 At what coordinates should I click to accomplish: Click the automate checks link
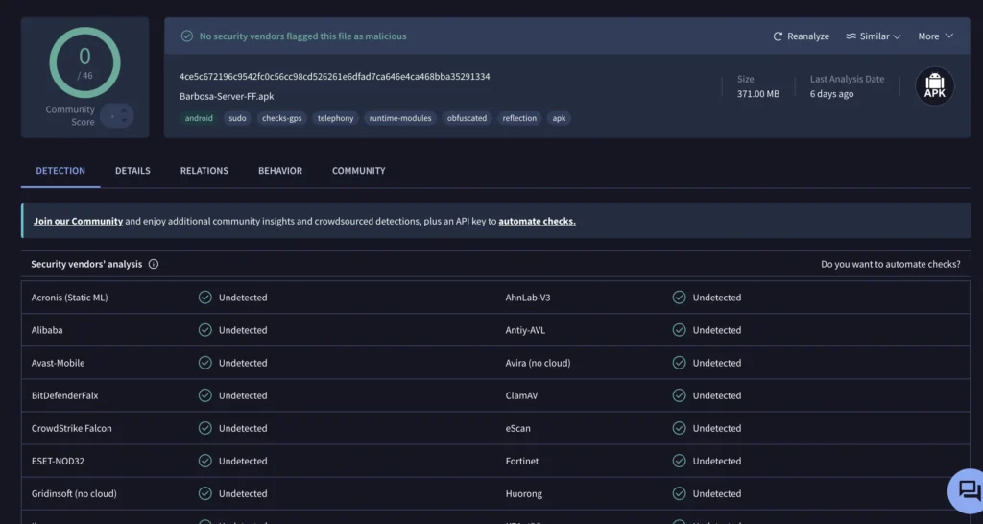point(537,222)
